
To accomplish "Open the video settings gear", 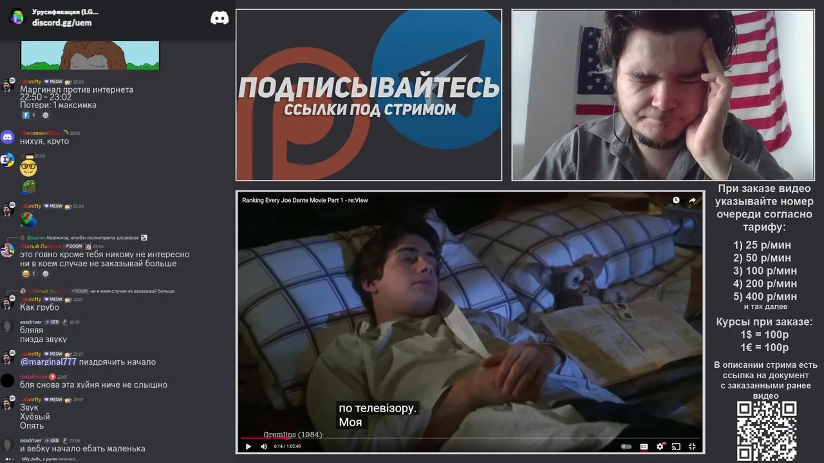I will (x=660, y=446).
